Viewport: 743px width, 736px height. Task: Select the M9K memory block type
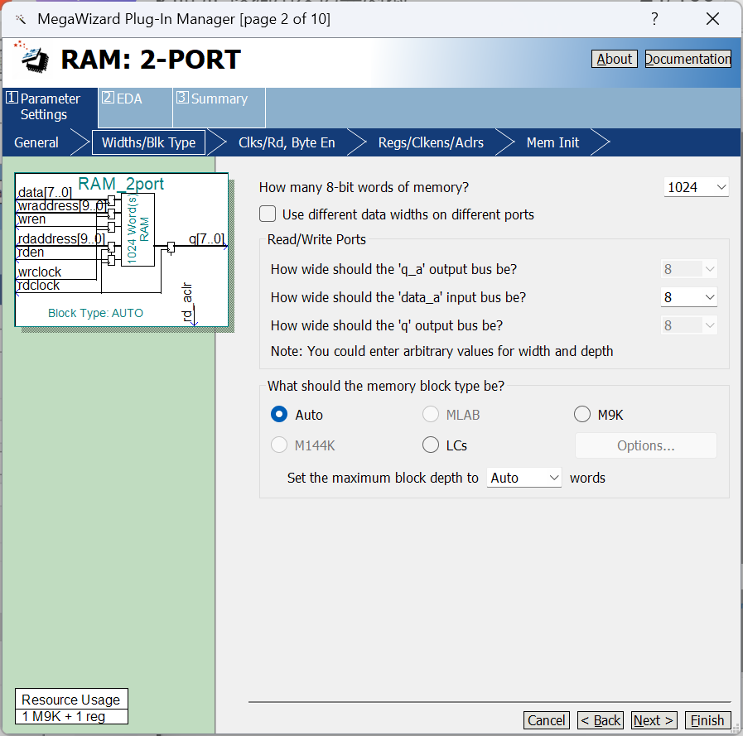[582, 415]
